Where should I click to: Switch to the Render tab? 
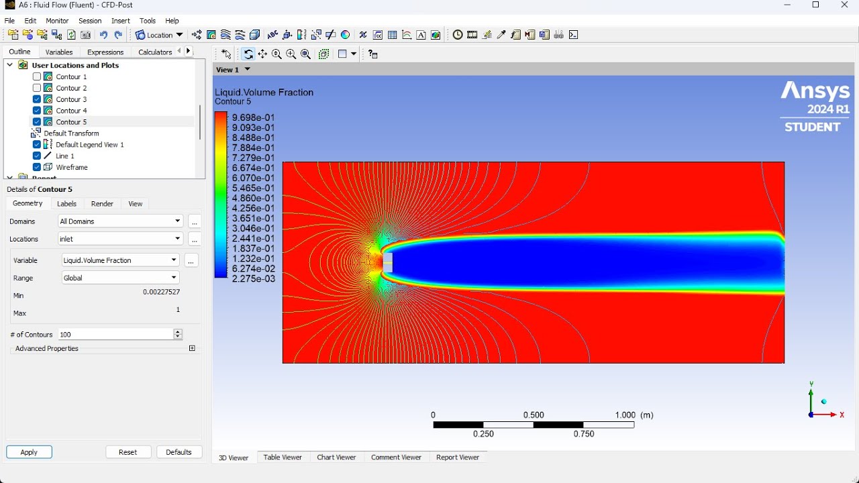[102, 203]
